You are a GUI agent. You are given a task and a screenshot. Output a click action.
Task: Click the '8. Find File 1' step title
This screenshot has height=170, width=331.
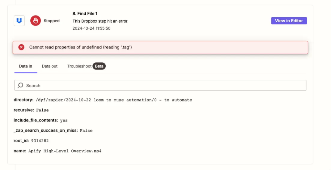pyautogui.click(x=85, y=14)
